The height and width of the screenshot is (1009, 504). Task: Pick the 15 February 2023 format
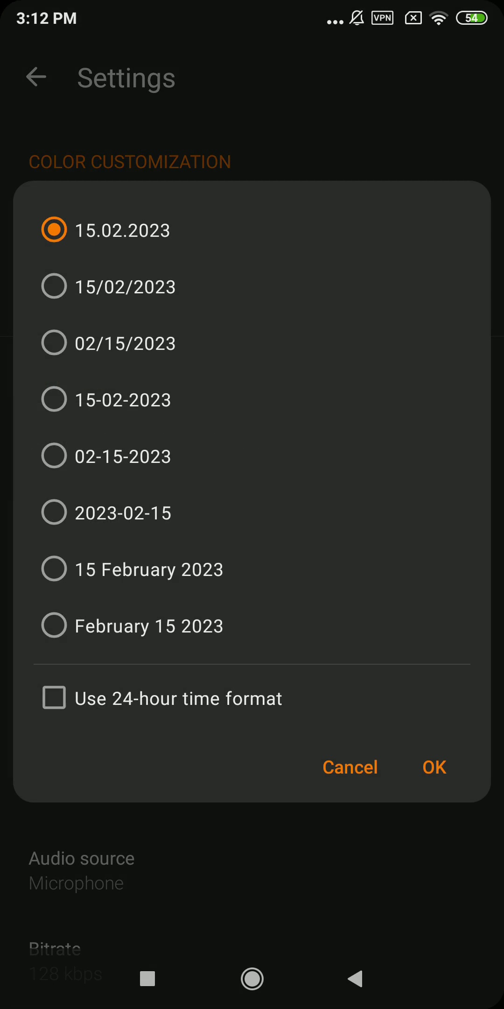(x=252, y=569)
